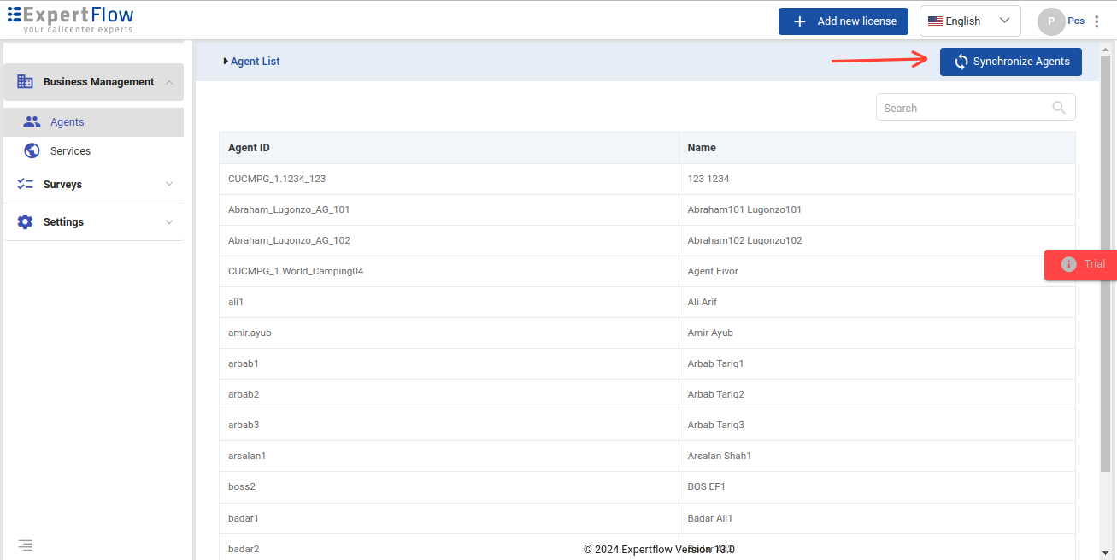Select Agents in the sidebar
Image resolution: width=1117 pixels, height=560 pixels.
click(67, 122)
